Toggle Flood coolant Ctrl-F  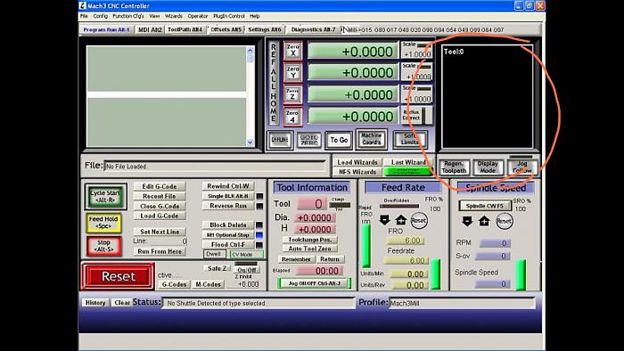click(227, 244)
